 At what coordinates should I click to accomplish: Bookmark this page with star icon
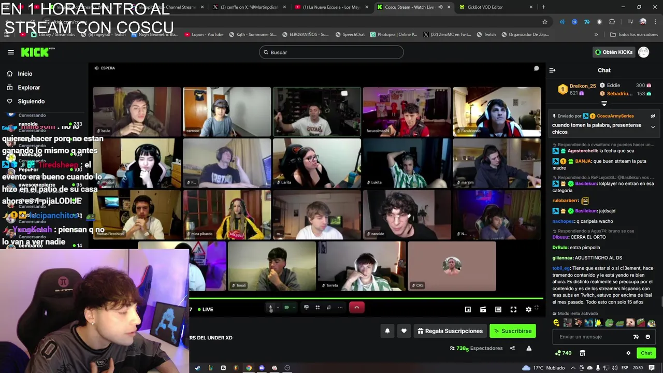point(544,22)
